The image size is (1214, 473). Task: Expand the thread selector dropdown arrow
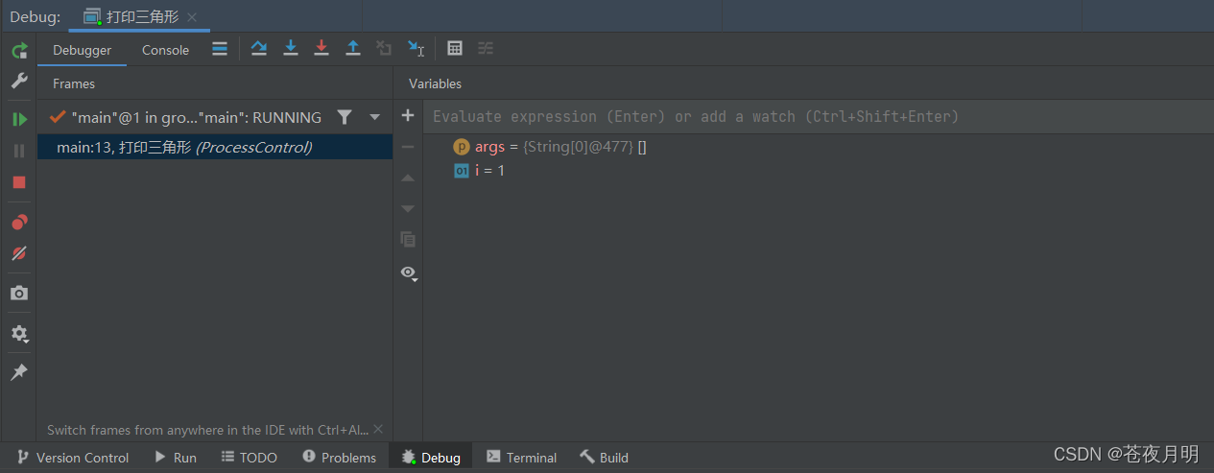point(375,117)
